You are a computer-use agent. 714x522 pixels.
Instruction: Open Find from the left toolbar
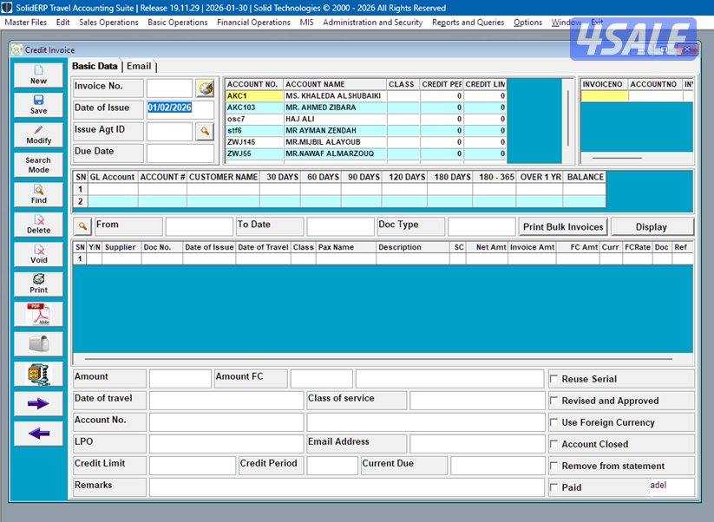tap(37, 193)
